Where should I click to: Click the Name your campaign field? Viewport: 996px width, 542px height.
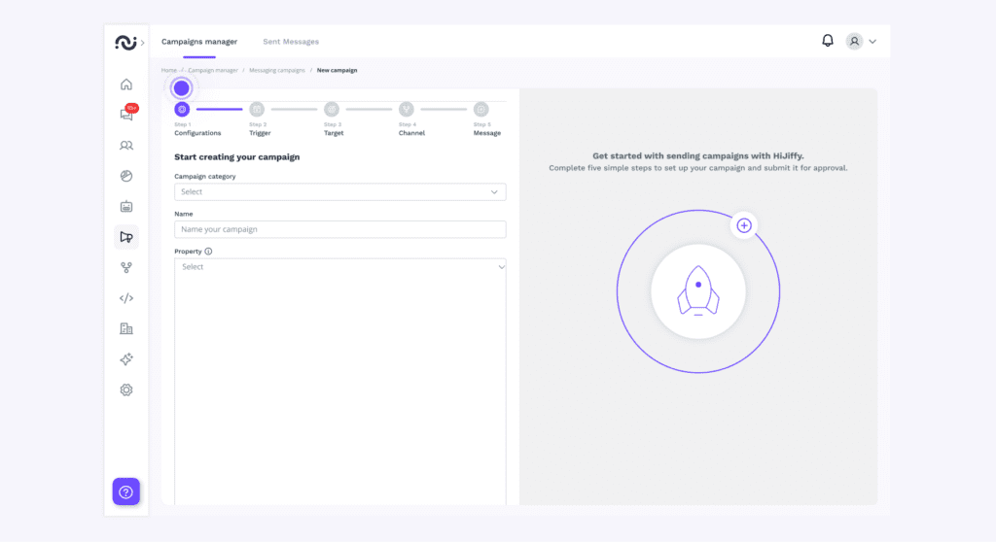tap(339, 229)
